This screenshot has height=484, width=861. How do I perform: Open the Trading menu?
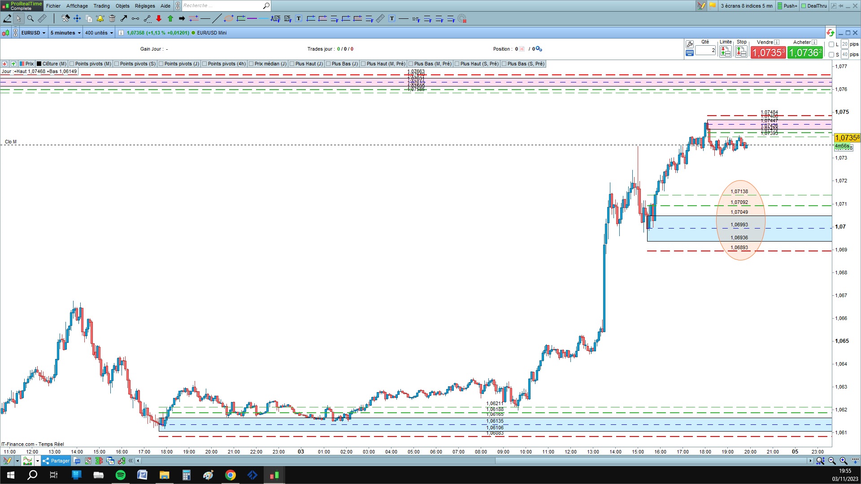pyautogui.click(x=101, y=6)
